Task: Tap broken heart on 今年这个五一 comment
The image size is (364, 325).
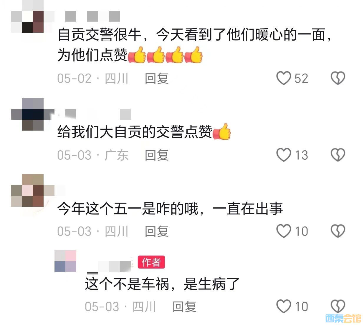Action: click(338, 231)
